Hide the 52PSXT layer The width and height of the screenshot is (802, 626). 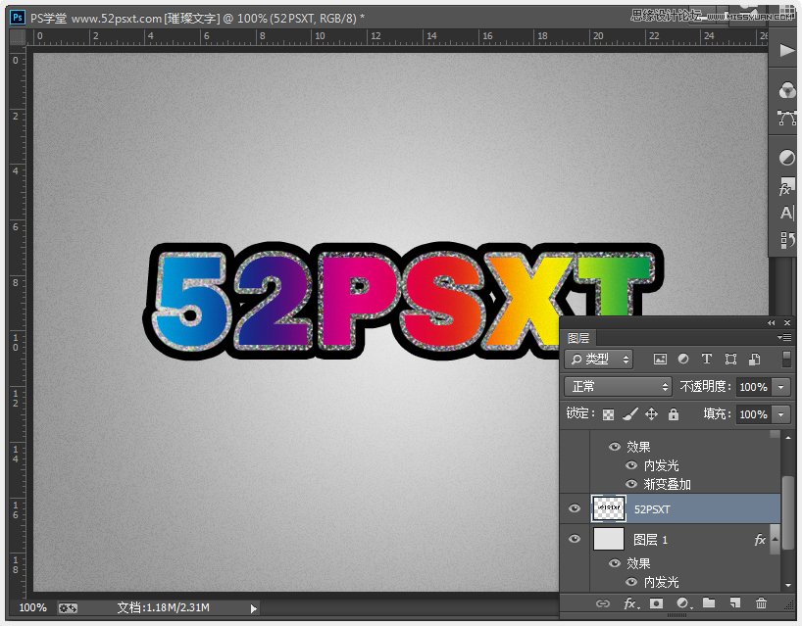click(575, 508)
